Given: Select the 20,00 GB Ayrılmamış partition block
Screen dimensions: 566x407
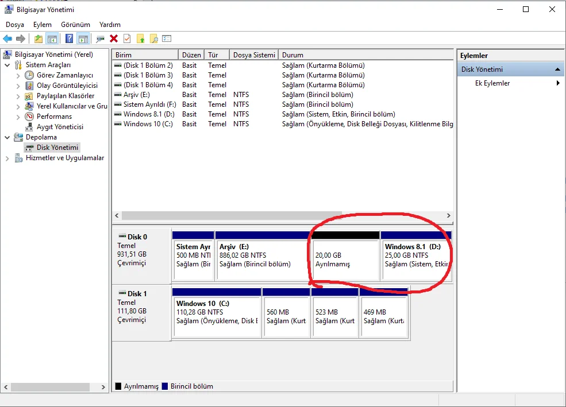Looking at the screenshot, I should [x=345, y=259].
